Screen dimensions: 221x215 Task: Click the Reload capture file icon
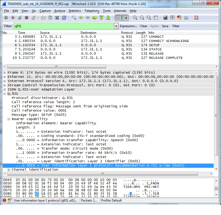(x=64, y=18)
